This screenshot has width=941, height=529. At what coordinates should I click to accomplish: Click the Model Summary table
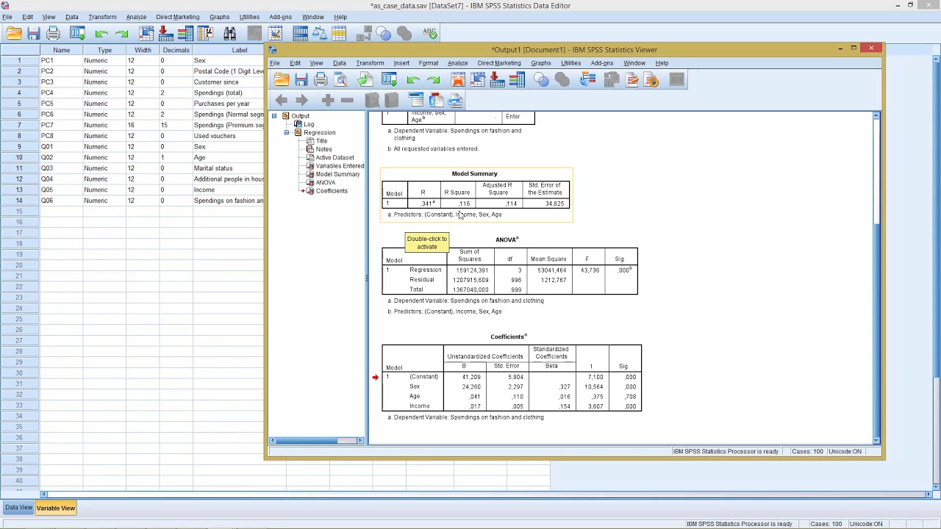tap(476, 195)
